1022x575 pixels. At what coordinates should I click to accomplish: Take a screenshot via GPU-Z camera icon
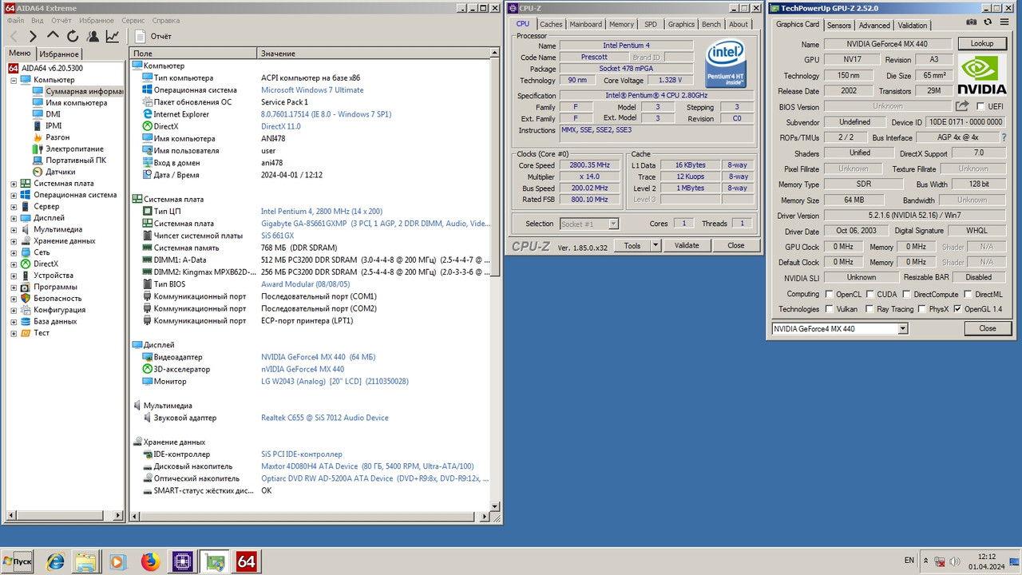point(972,22)
